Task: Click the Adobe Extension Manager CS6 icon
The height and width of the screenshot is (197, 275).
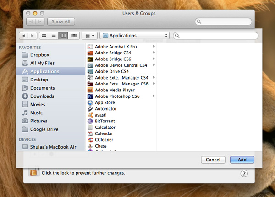Action: 90,84
